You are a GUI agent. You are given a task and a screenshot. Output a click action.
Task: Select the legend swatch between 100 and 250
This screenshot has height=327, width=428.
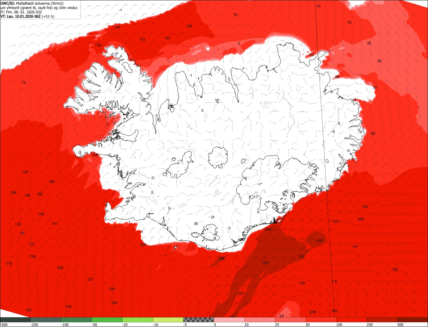[351, 320]
